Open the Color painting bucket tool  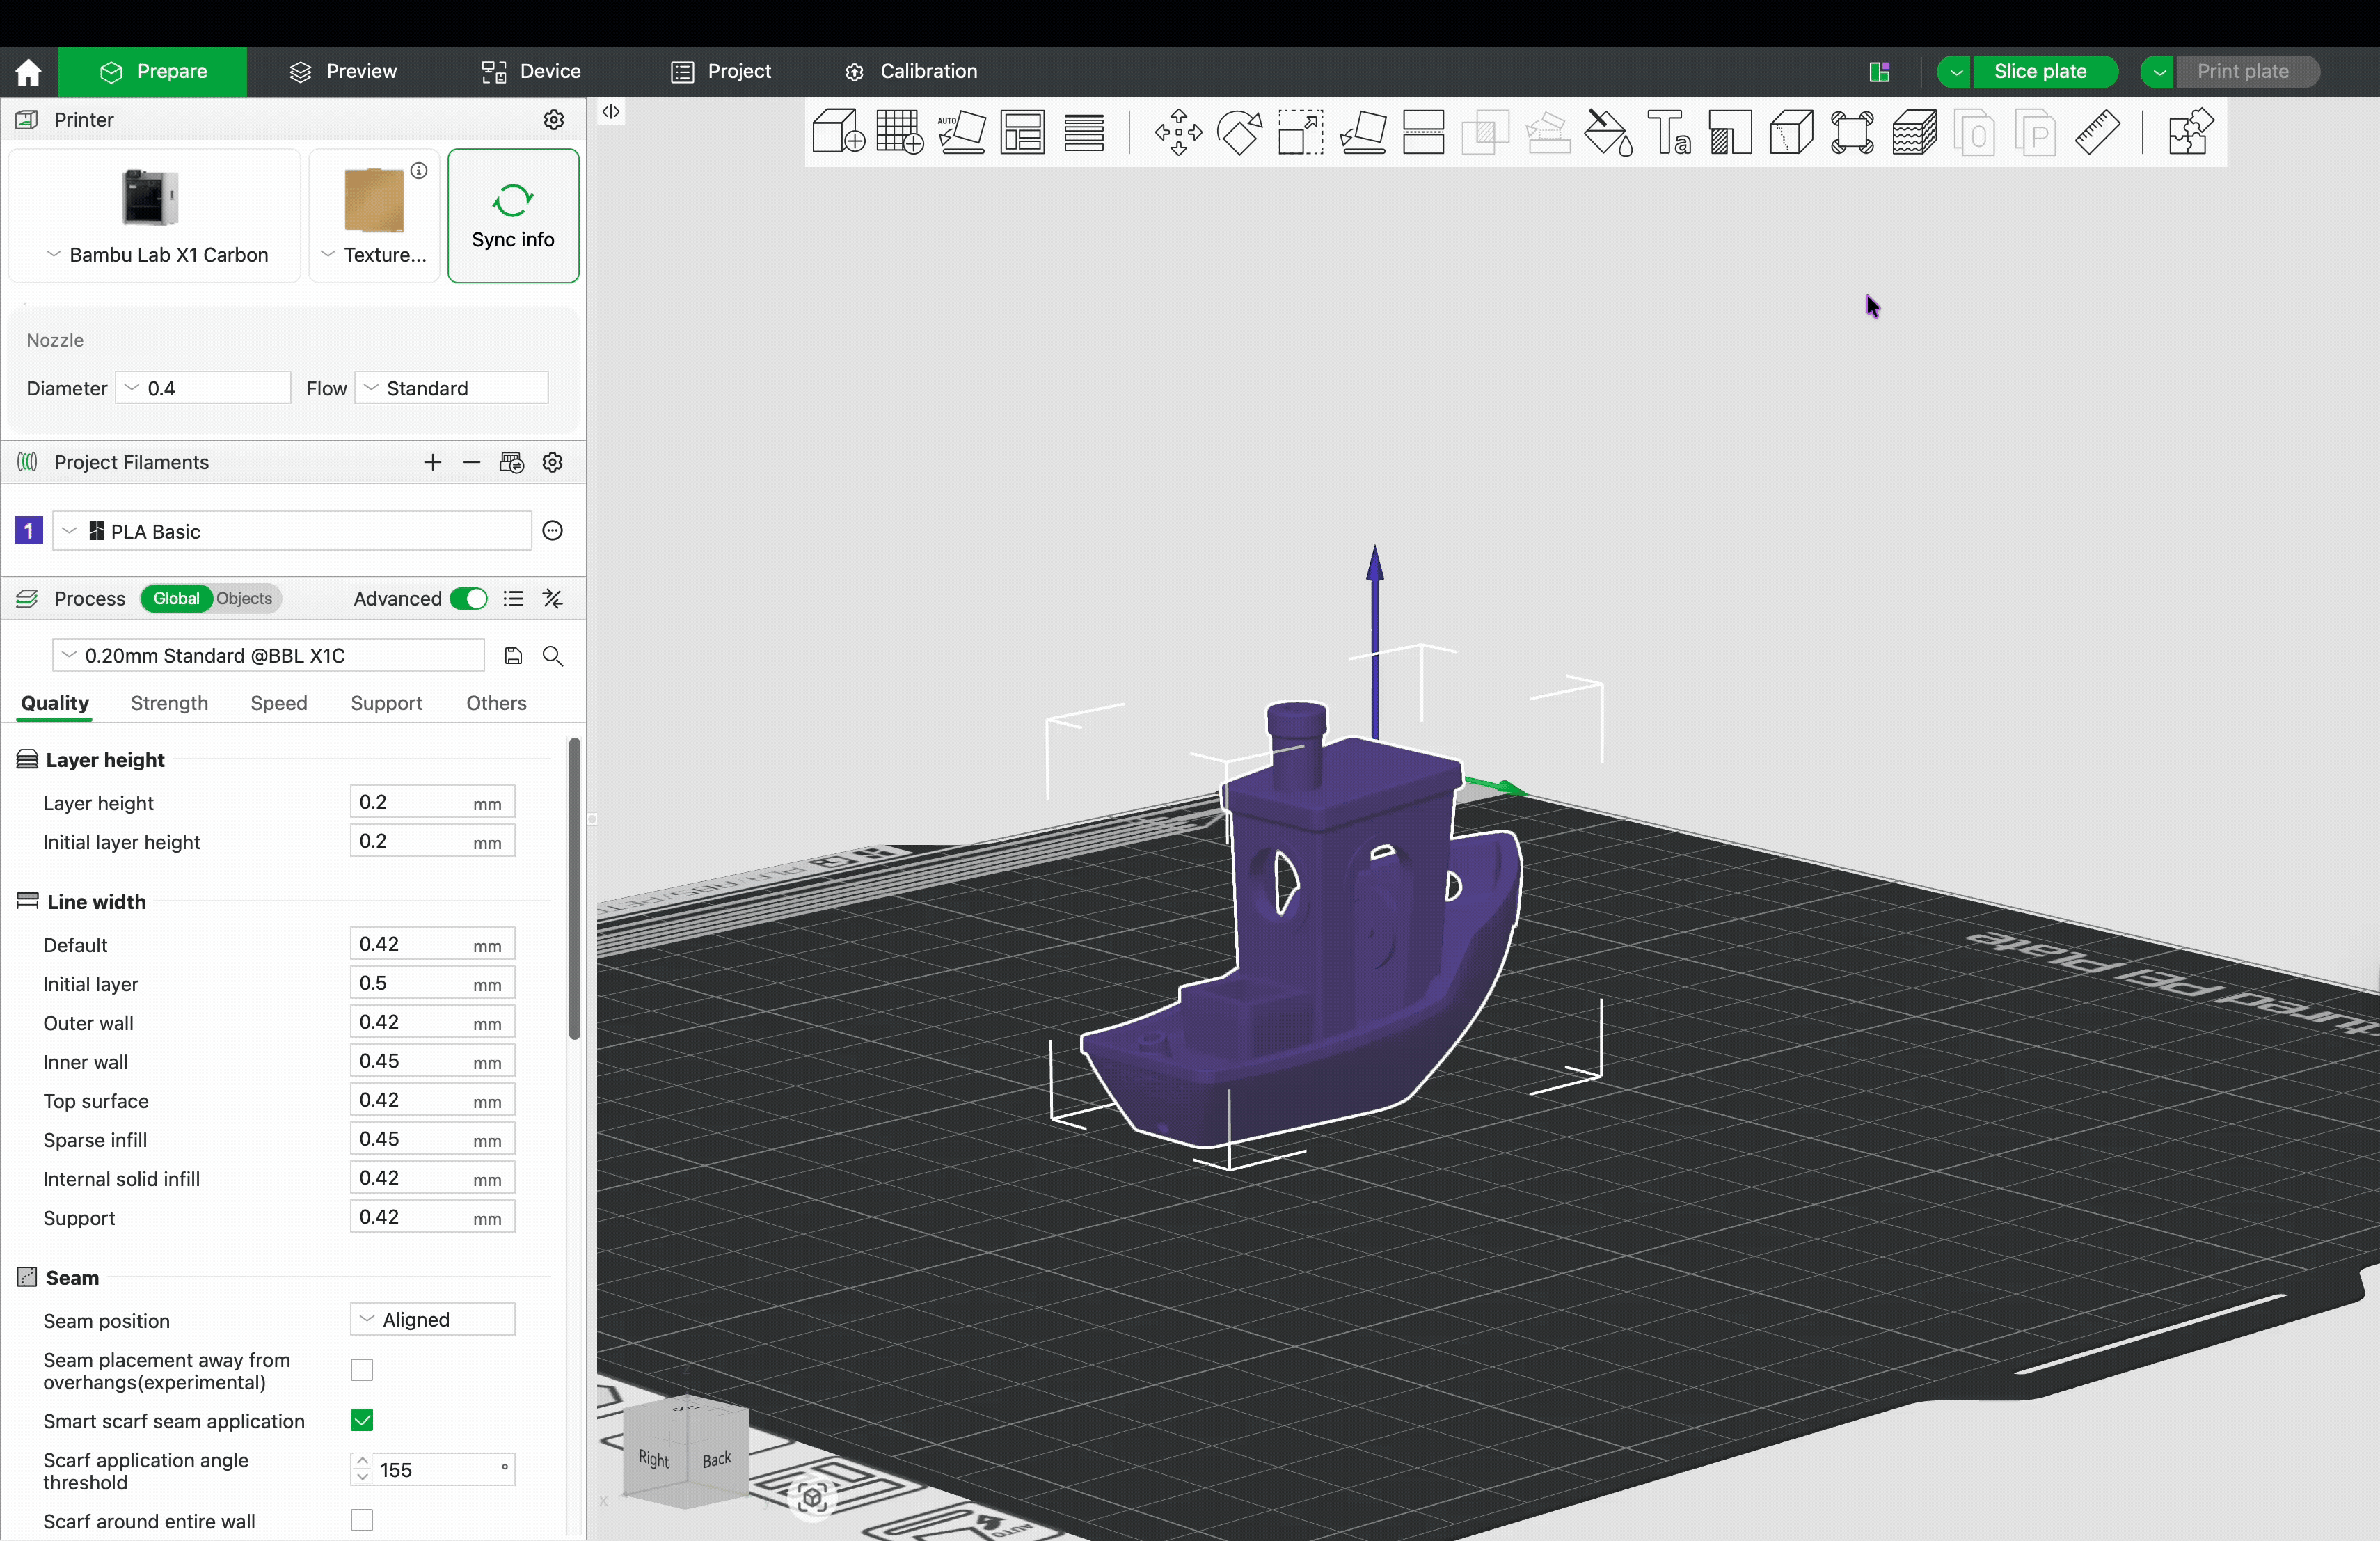(1608, 132)
